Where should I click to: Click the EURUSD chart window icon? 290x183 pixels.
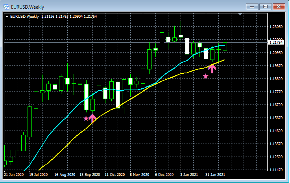coord(6,7)
